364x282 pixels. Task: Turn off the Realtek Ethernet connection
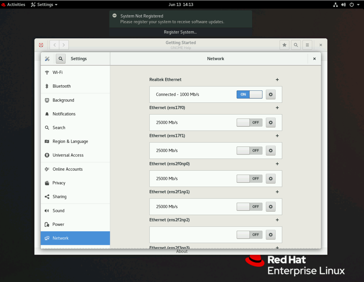[249, 94]
